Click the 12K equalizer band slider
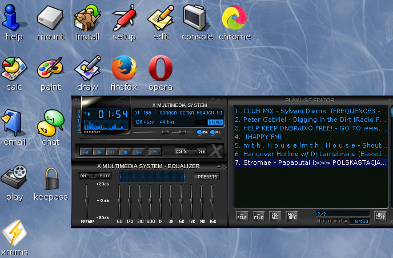This screenshot has width=393, height=258. (191, 201)
